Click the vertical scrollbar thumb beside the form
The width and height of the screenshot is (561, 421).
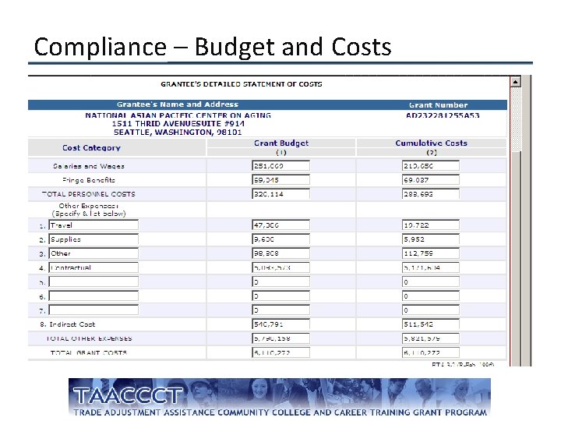[x=515, y=259]
